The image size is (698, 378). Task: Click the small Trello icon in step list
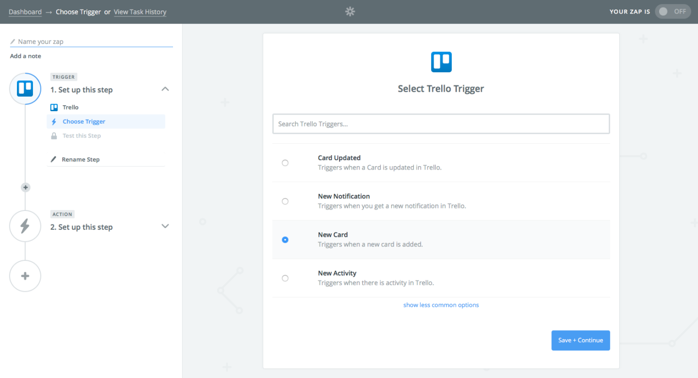click(x=54, y=107)
